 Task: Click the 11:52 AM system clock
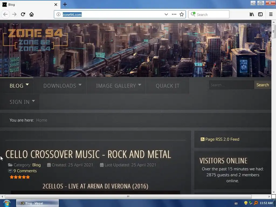[266, 203]
